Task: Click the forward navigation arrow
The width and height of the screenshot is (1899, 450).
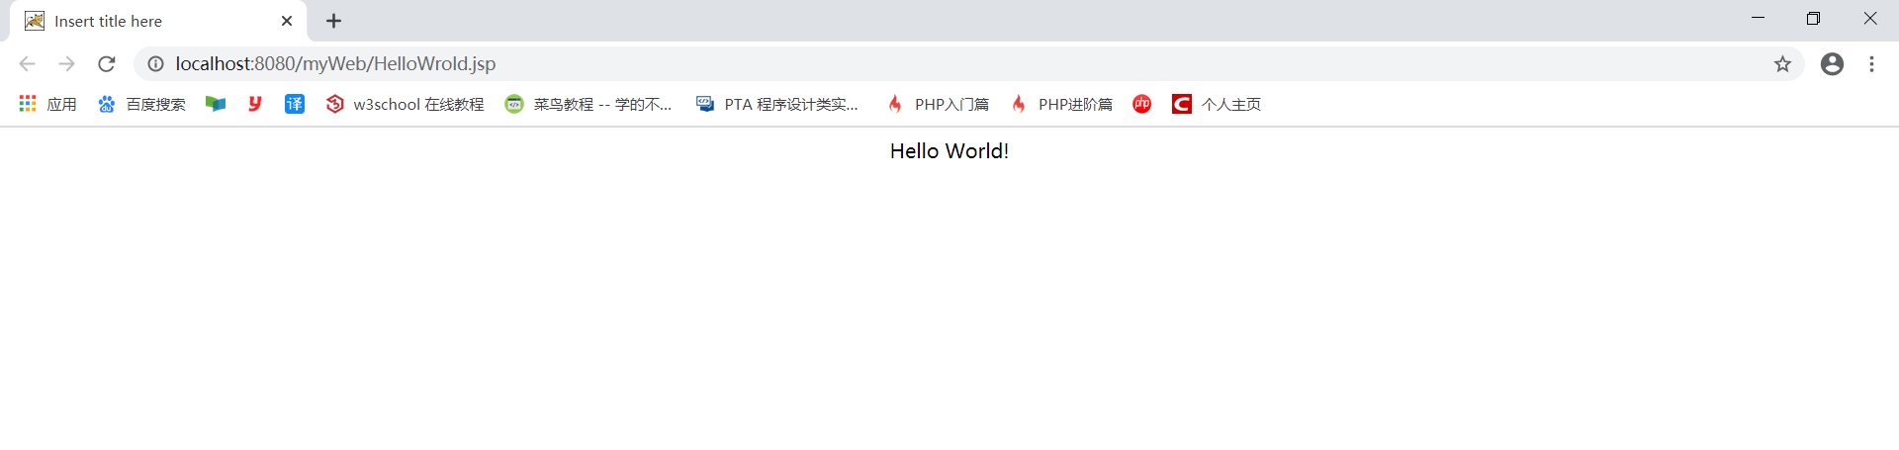Action: pyautogui.click(x=66, y=64)
